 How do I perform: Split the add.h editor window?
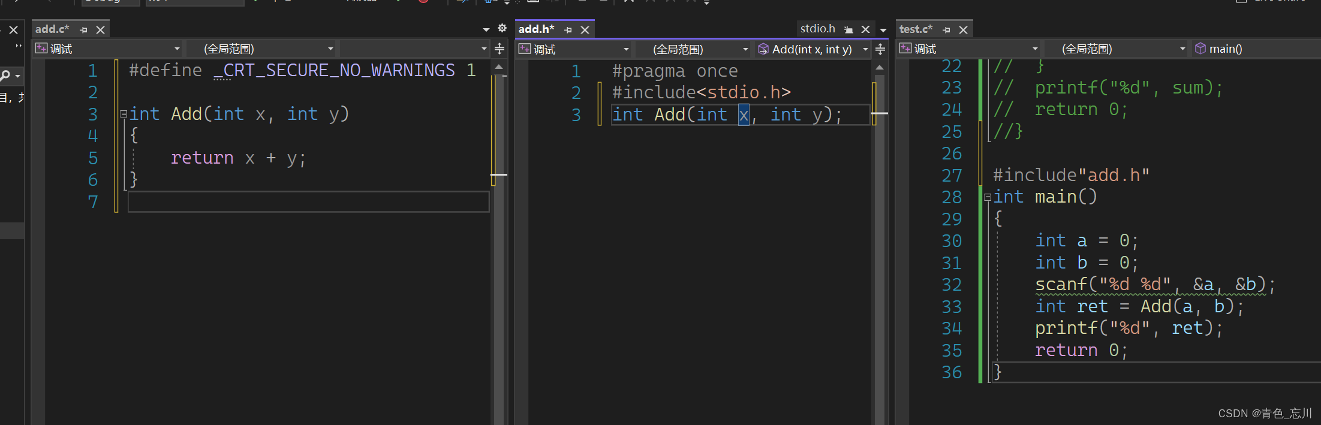coord(880,49)
